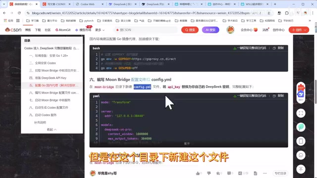The width and height of the screenshot is (317, 178).
Task: Go back with the browser back arrow
Action: tap(4, 13)
